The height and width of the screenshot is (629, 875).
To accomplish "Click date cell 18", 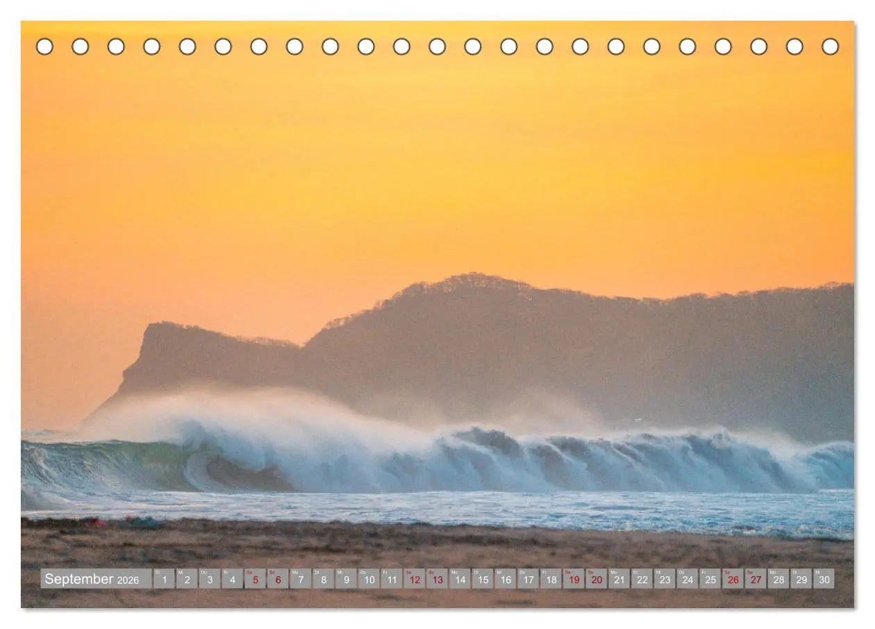I will (551, 579).
